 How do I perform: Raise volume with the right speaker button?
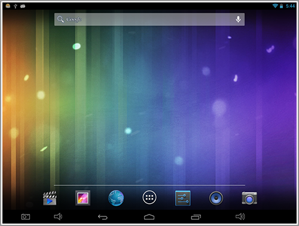pos(240,216)
